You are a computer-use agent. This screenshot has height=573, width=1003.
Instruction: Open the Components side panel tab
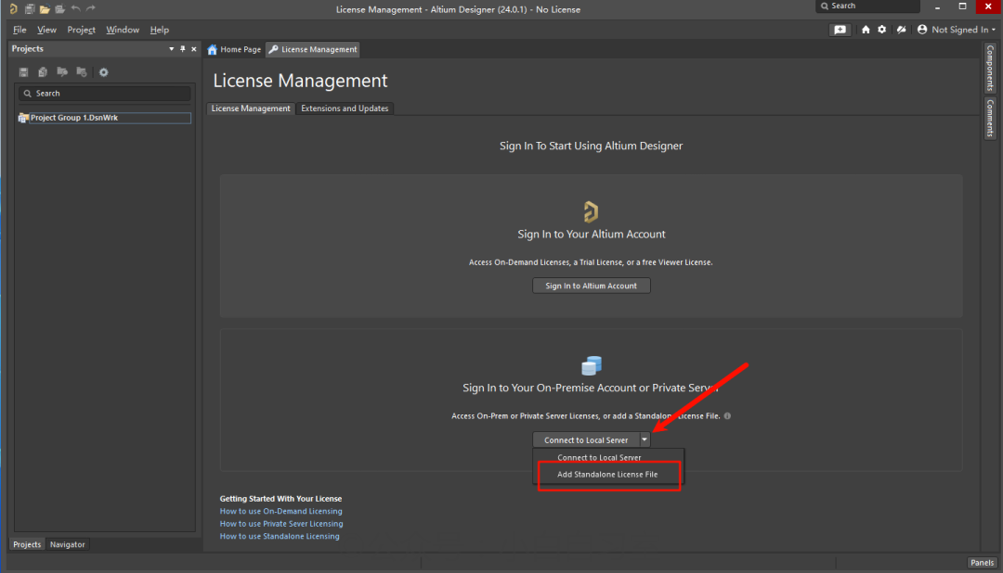990,68
